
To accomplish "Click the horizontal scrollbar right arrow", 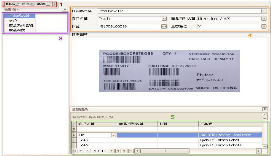I will pos(259,151).
